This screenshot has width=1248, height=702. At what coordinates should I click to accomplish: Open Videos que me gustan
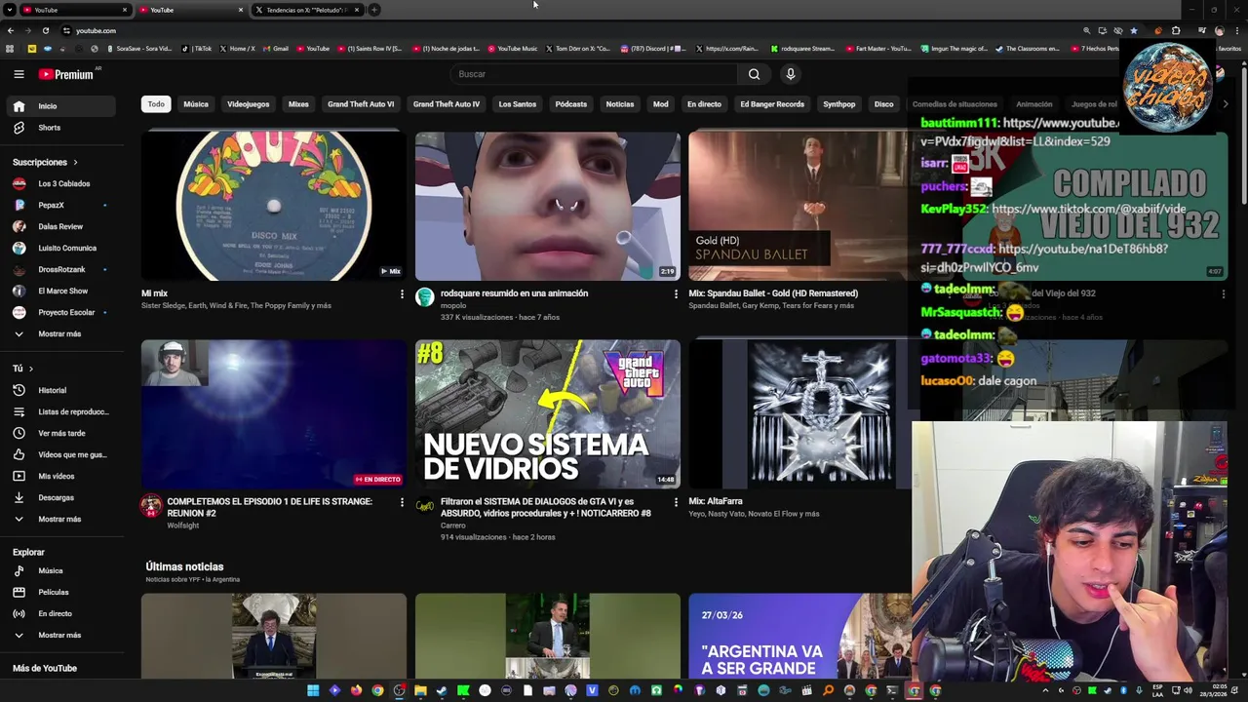pos(62,454)
